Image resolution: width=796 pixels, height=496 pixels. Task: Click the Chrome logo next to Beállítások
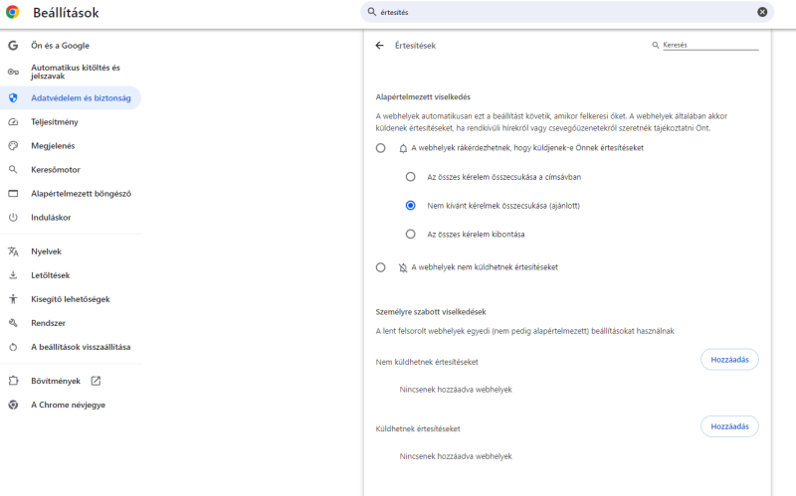click(x=13, y=12)
